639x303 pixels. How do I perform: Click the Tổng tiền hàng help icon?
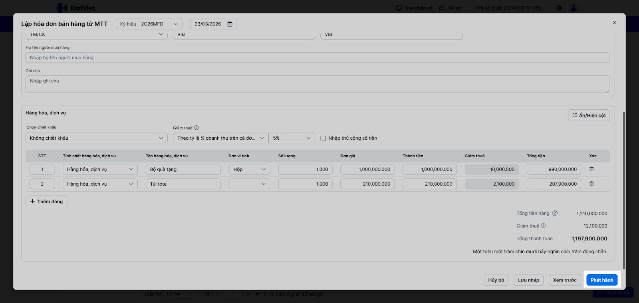pyautogui.click(x=555, y=213)
